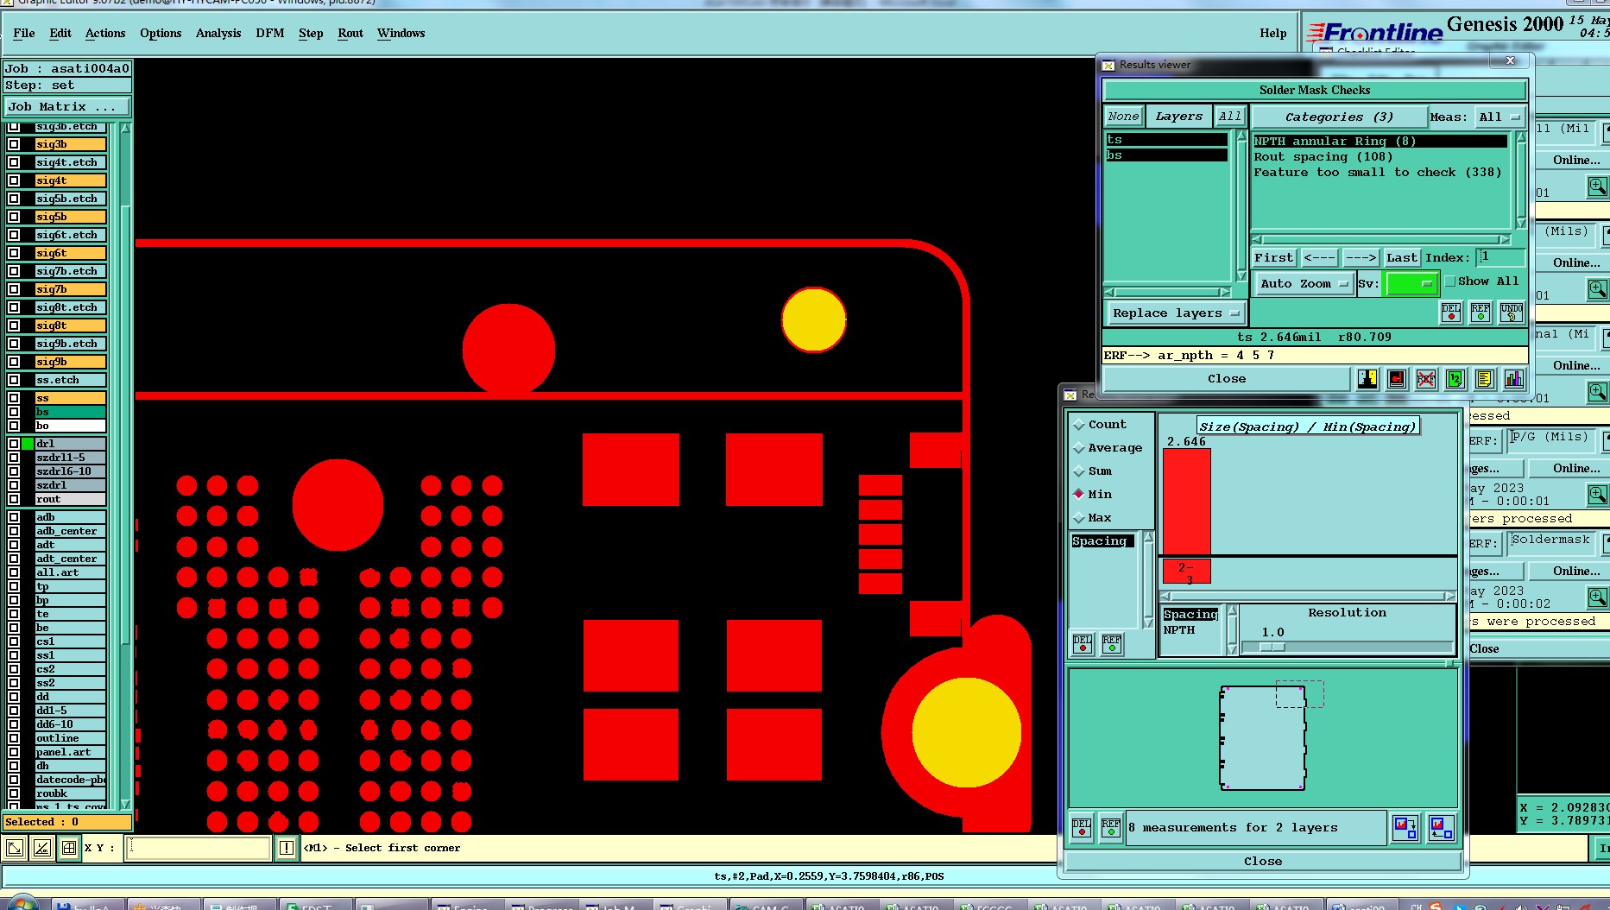
Task: Click DEL icon under Spacing list
Action: [x=1083, y=644]
